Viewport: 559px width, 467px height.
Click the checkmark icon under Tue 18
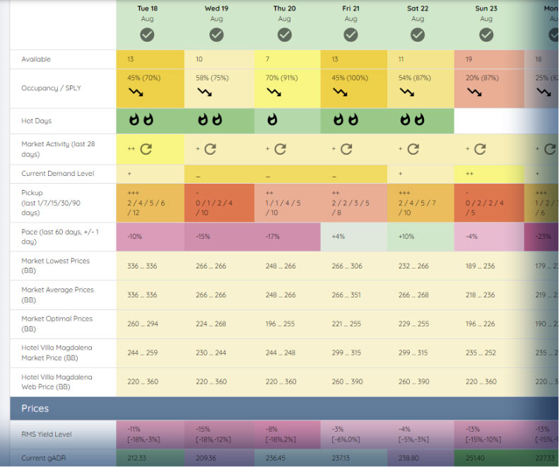pyautogui.click(x=147, y=35)
